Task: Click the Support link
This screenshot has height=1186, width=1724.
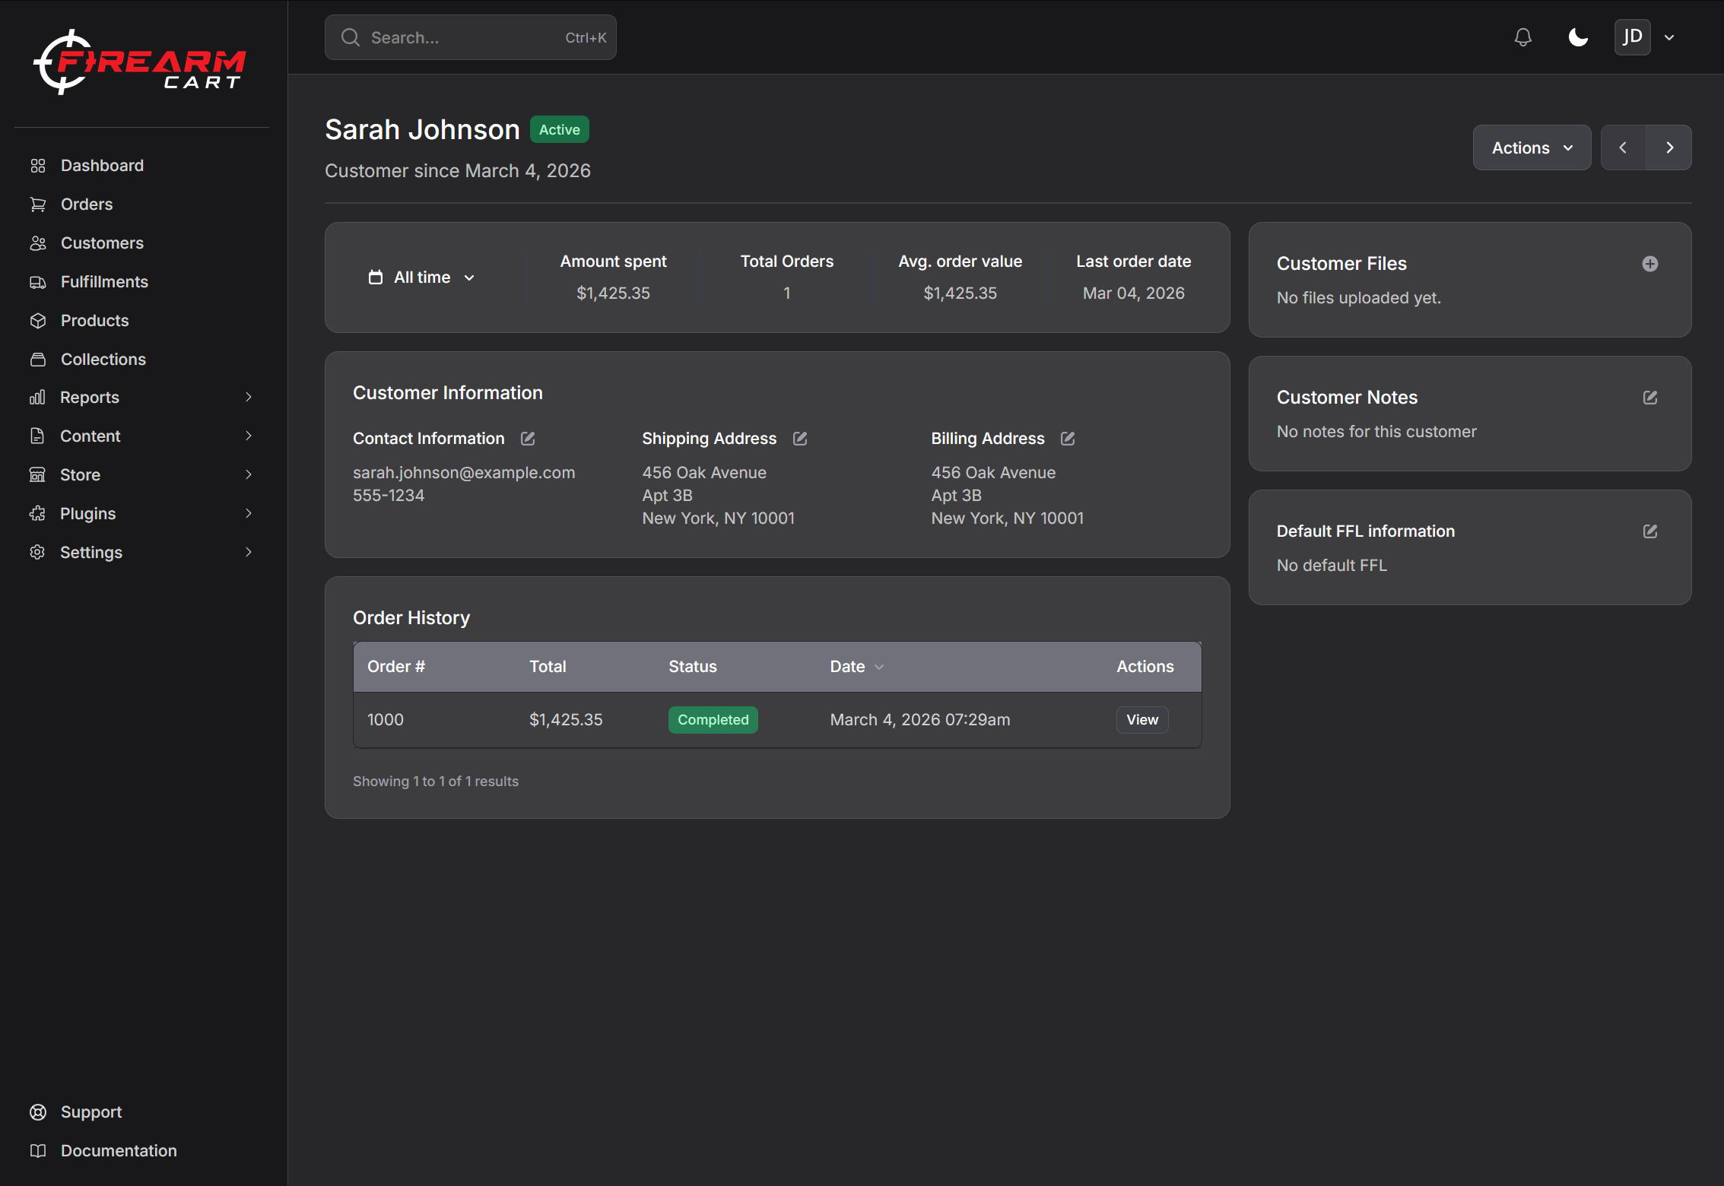Action: [91, 1112]
